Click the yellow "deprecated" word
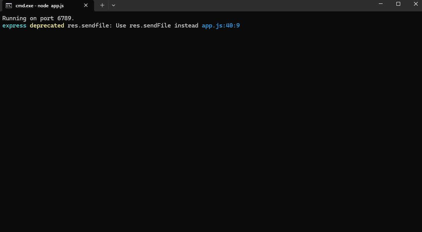The height and width of the screenshot is (232, 422). [47, 26]
